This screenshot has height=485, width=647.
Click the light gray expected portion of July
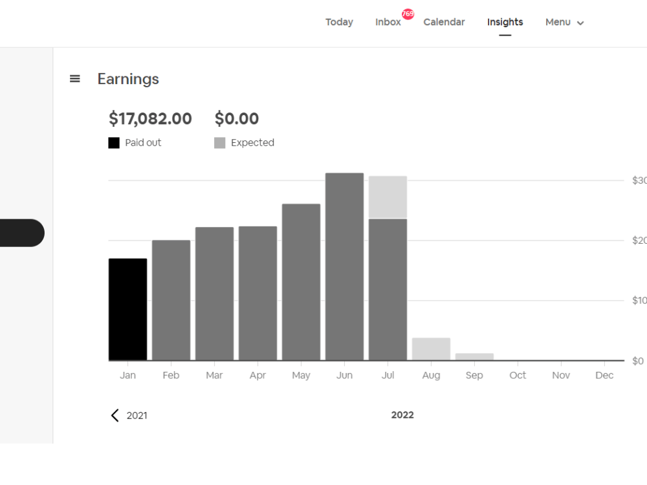(x=388, y=197)
